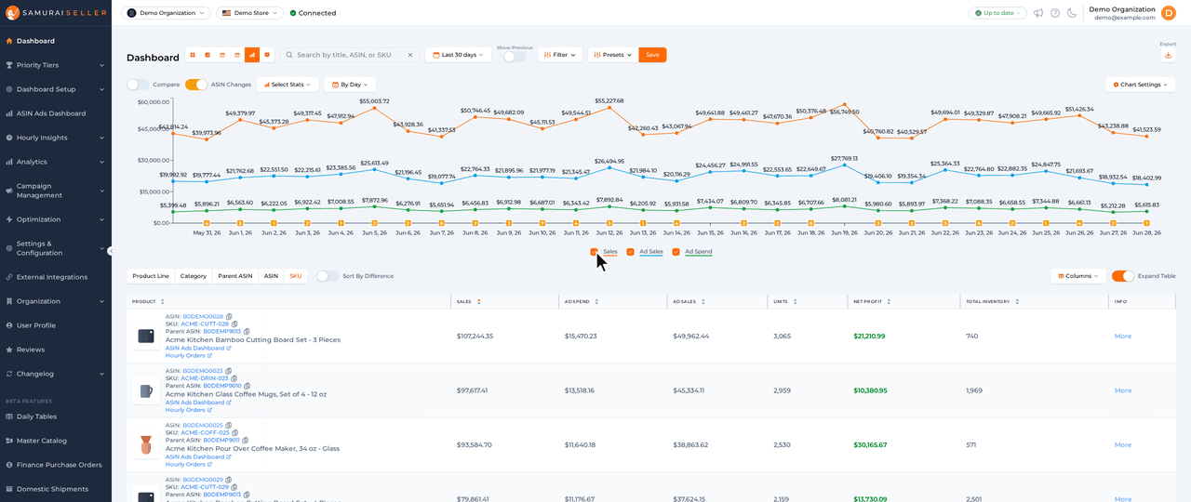Open the Columns dropdown
This screenshot has width=1191, height=502.
pos(1078,276)
